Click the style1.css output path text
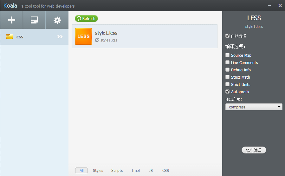 [x=109, y=40]
